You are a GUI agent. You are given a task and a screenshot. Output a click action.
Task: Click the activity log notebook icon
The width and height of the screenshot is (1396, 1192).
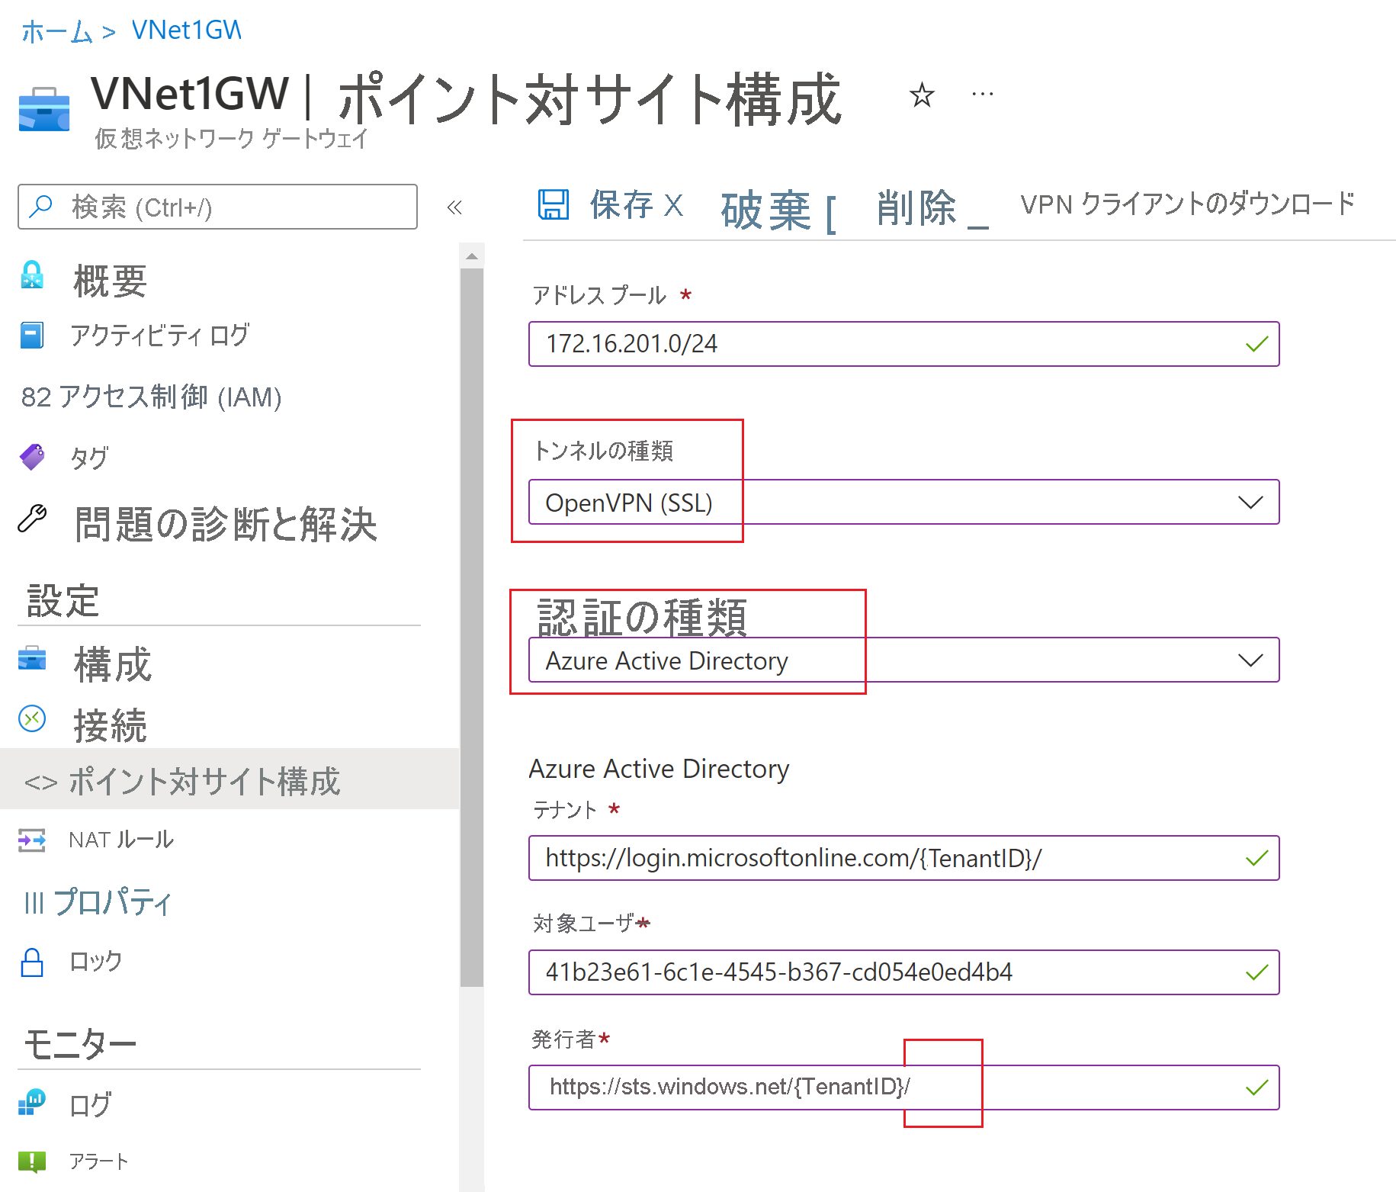(32, 335)
